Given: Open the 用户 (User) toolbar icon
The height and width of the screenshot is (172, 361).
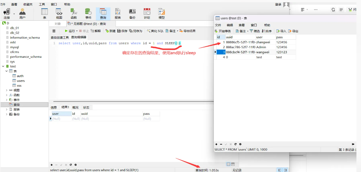Looking at the screenshot, I should (x=22, y=14).
